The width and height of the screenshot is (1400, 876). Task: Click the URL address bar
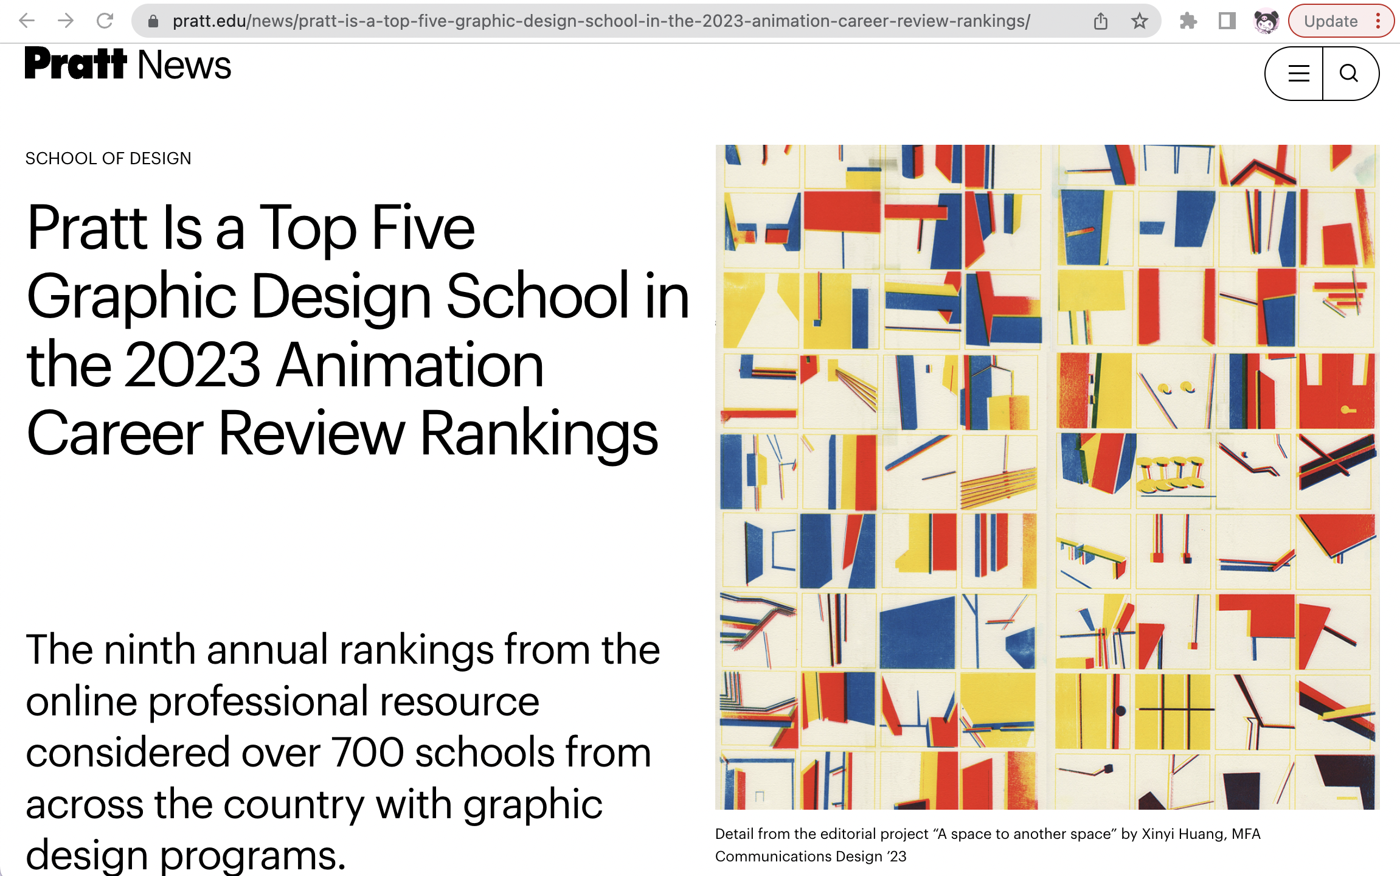tap(601, 22)
